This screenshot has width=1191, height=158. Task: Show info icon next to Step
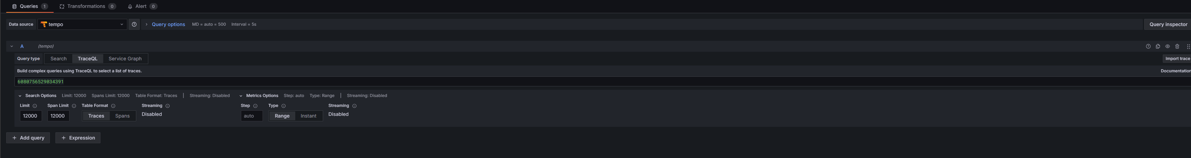[255, 106]
